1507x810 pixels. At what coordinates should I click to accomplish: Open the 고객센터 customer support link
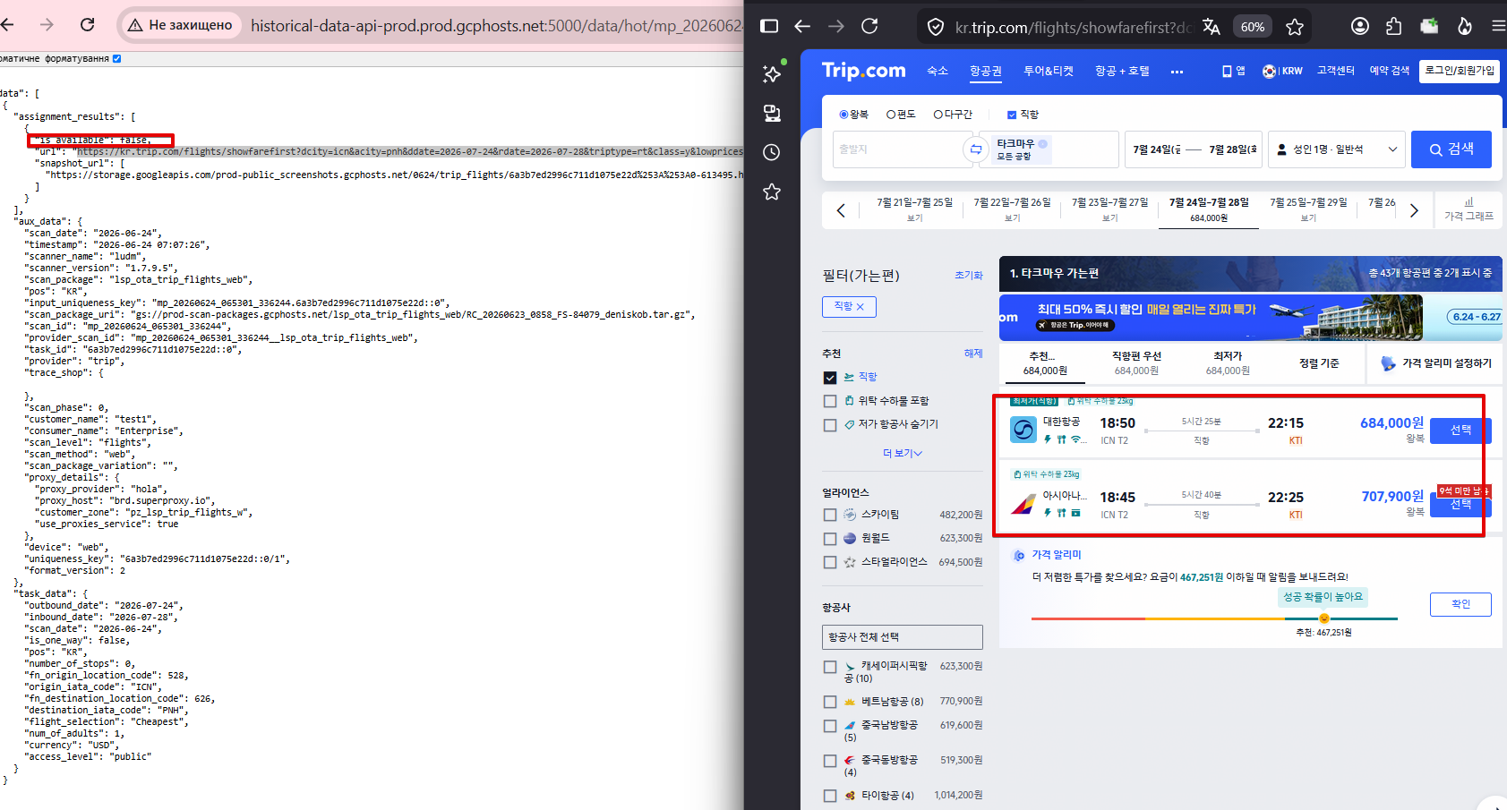[x=1335, y=71]
